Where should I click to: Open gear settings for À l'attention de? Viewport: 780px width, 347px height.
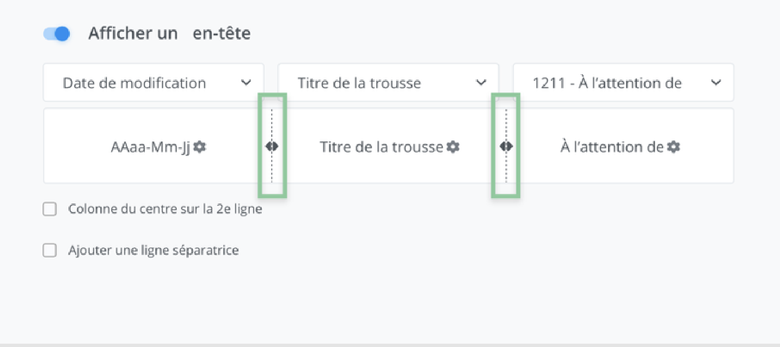point(674,147)
